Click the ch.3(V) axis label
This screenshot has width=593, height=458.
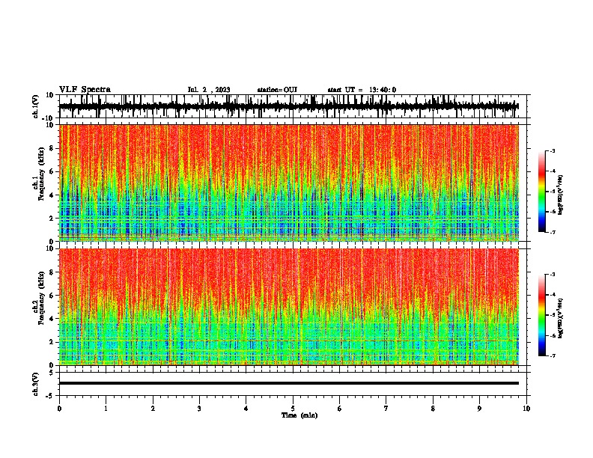(36, 384)
